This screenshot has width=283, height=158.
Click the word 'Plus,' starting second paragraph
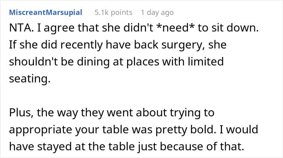pyautogui.click(x=21, y=113)
